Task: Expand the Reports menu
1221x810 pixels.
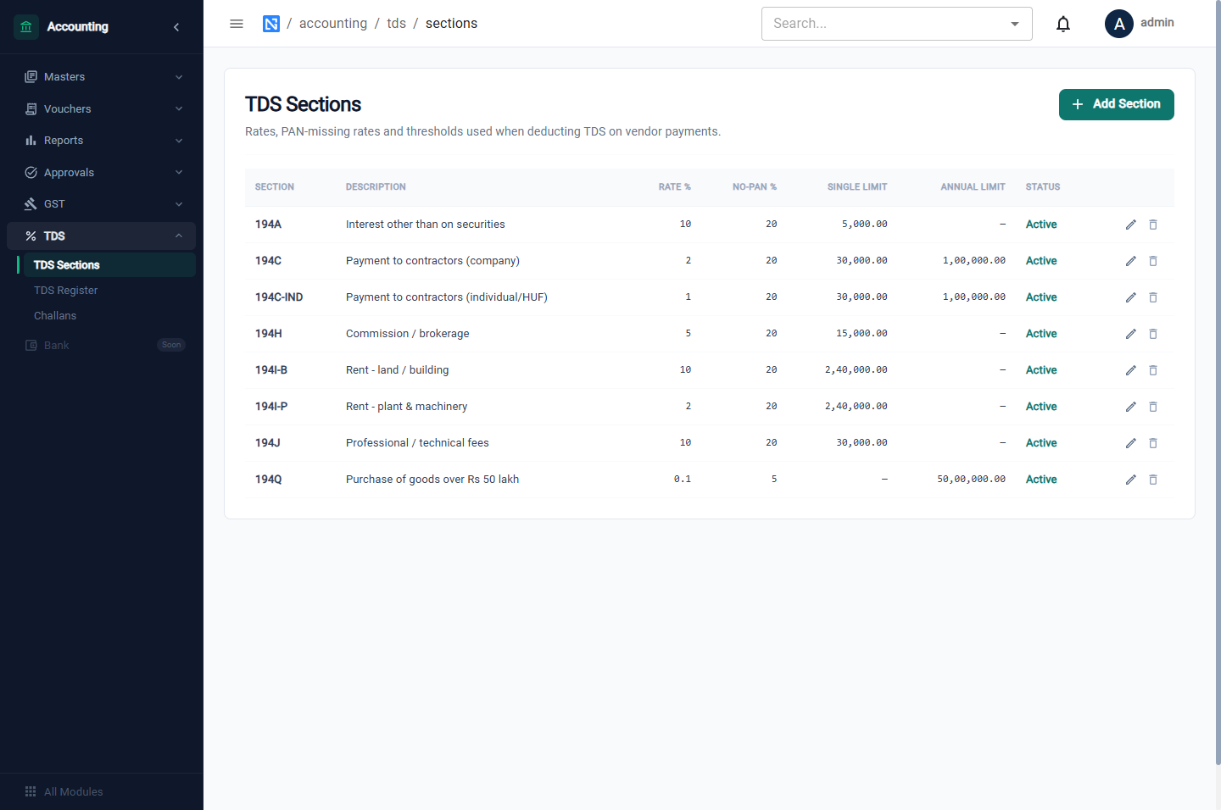Action: coord(102,141)
